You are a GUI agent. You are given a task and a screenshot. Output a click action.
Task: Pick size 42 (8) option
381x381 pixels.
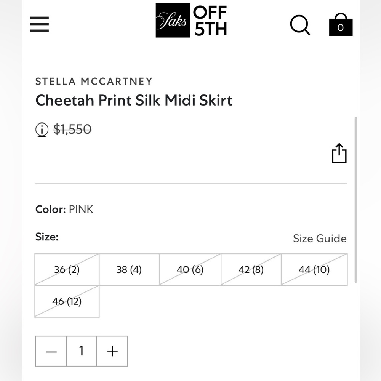click(251, 269)
